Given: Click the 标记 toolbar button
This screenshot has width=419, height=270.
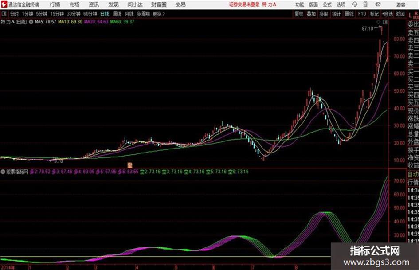Looking at the screenshot, I should (374, 14).
